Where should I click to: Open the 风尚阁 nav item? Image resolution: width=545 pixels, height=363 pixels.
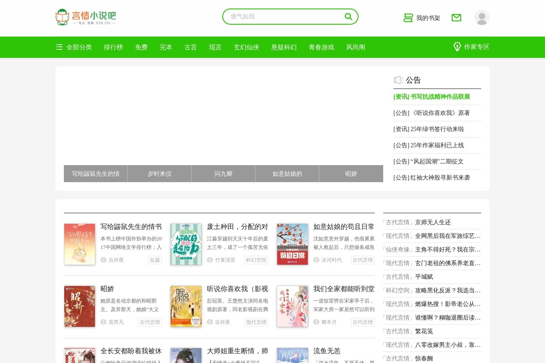pyautogui.click(x=356, y=47)
